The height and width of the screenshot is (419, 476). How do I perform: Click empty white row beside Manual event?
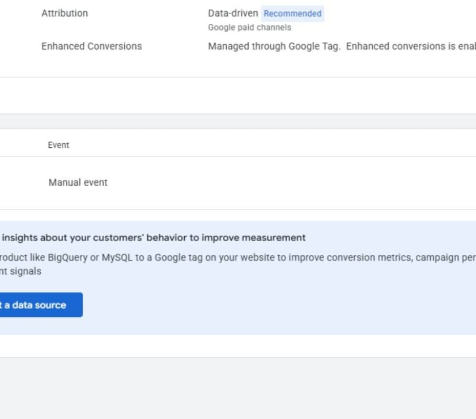pos(283,182)
